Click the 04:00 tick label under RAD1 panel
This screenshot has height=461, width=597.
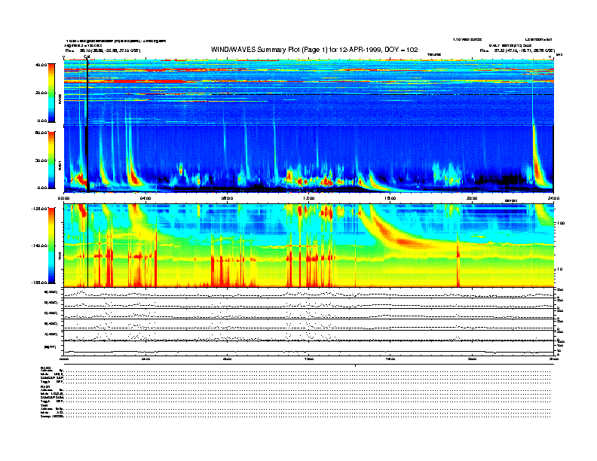(x=145, y=198)
